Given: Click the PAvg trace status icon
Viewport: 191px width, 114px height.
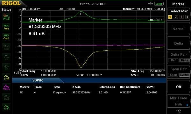Looking at the screenshot, I should (x=6, y=17).
